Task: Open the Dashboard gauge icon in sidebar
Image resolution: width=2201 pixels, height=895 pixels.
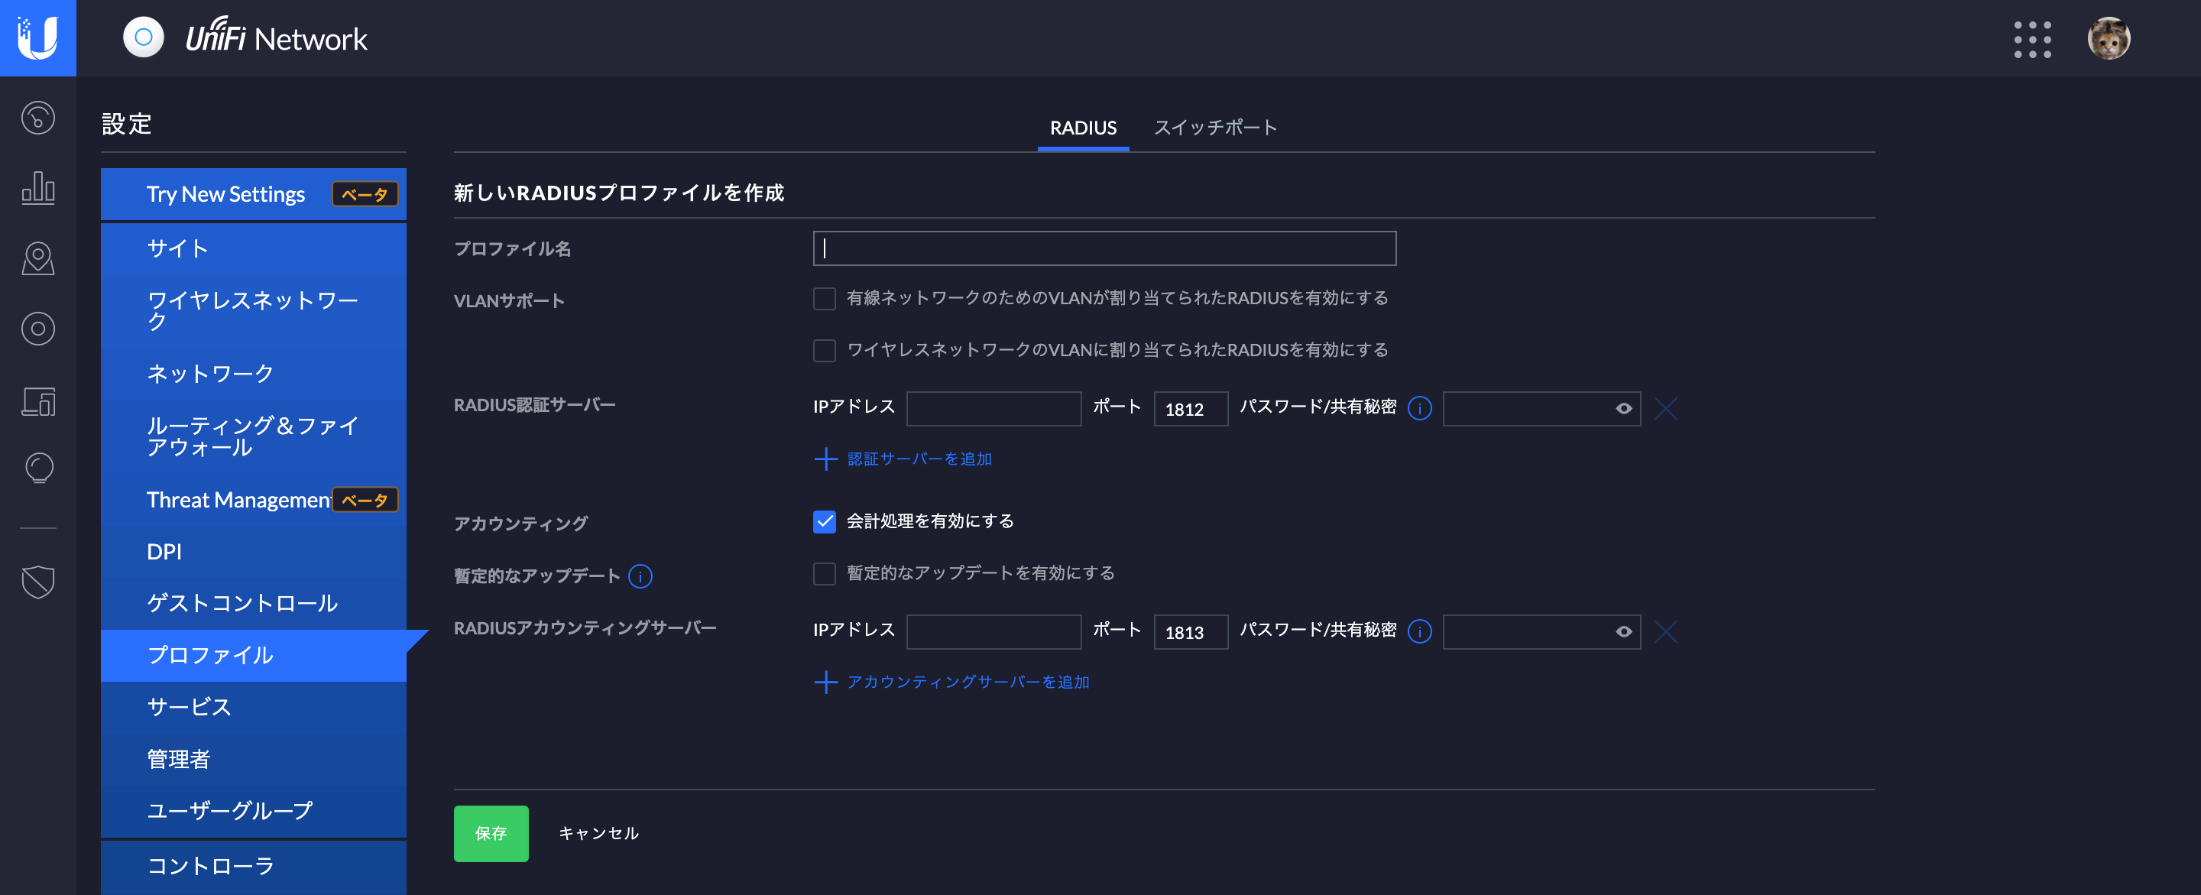Action: pos(37,118)
